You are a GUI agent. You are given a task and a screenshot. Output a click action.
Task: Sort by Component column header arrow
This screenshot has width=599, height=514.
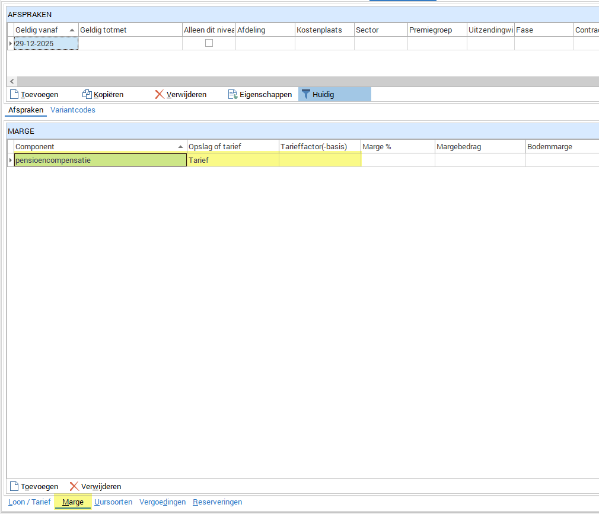(x=180, y=146)
